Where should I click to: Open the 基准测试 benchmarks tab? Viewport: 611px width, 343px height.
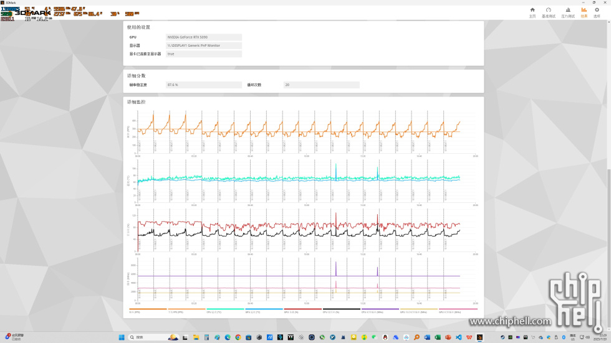pos(548,12)
